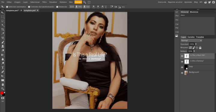Viewport: 216px width, 112px height.
Task: Select the Path Selection tool
Action: (x=3, y=76)
